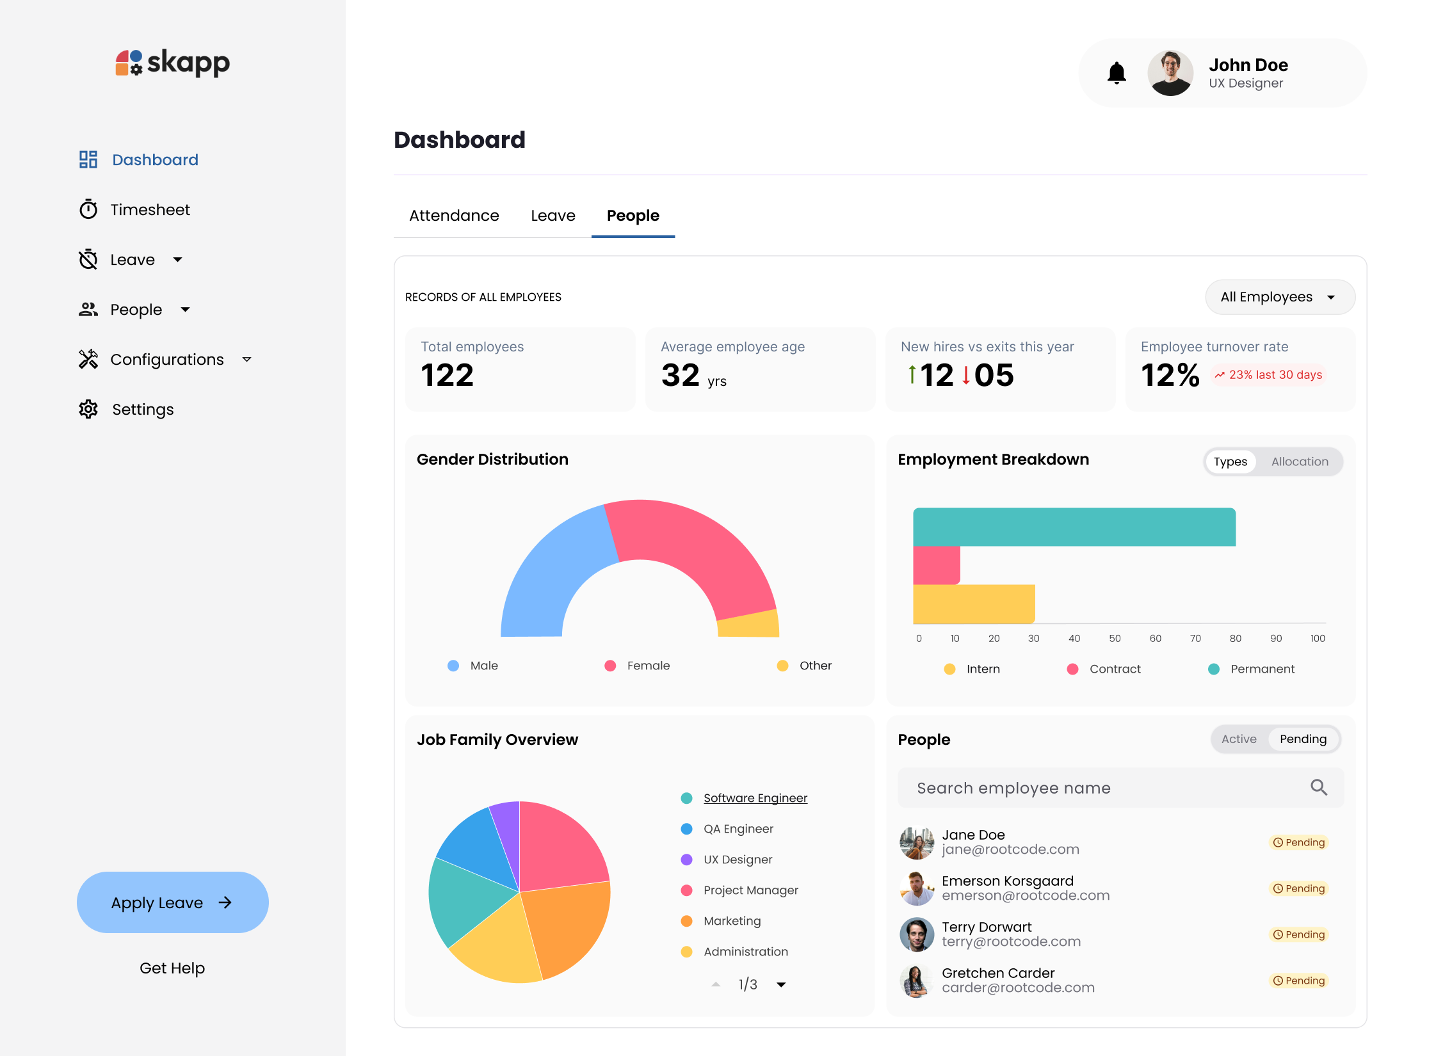Select the Timesheet icon in the sidebar
Screen dimensions: 1452x1056
pyautogui.click(x=88, y=209)
